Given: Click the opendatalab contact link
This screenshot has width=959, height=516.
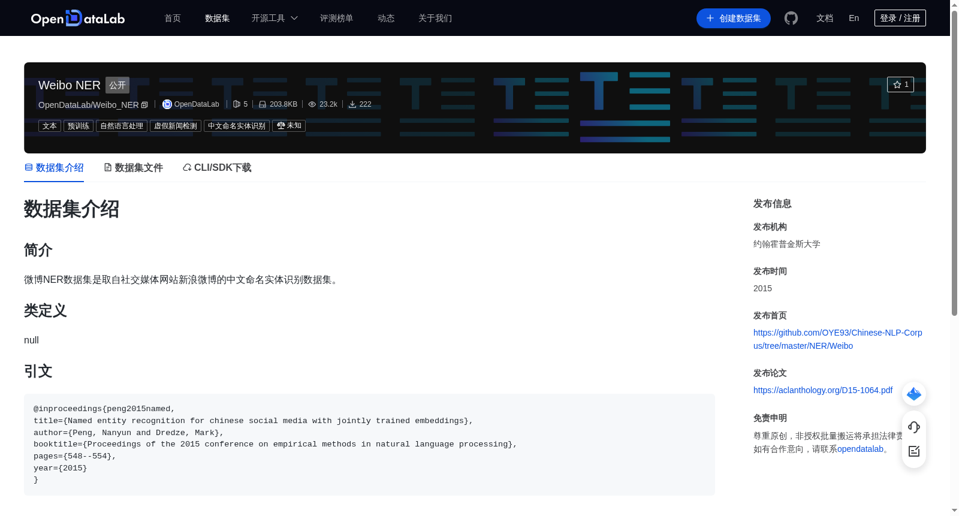Looking at the screenshot, I should [860, 449].
